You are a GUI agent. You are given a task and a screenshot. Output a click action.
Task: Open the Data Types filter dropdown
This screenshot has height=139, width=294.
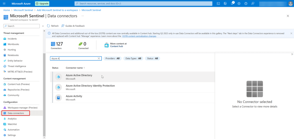coord(133,58)
